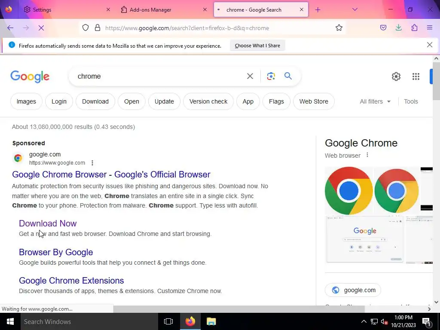The height and width of the screenshot is (330, 440).
Task: Select the Download filter chip
Action: coord(95,101)
